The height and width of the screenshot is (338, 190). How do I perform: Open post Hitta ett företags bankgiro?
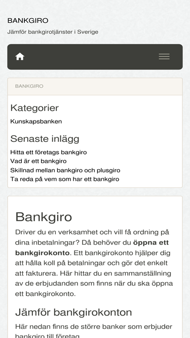point(49,152)
